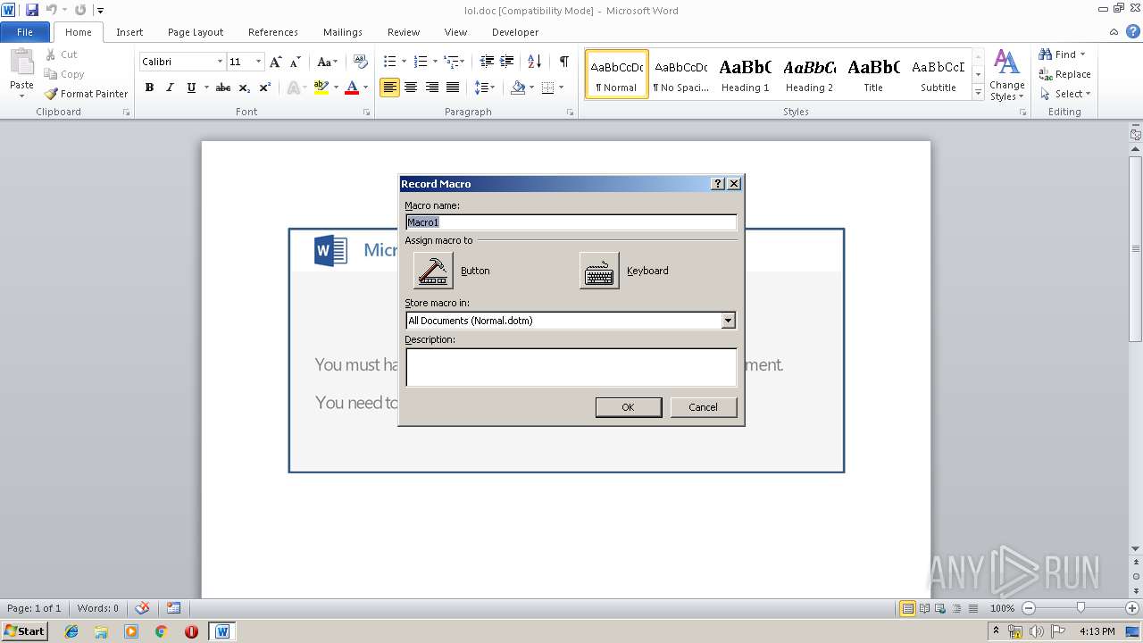Apply the red font color
Viewport: 1143px width, 643px height.
pyautogui.click(x=352, y=88)
